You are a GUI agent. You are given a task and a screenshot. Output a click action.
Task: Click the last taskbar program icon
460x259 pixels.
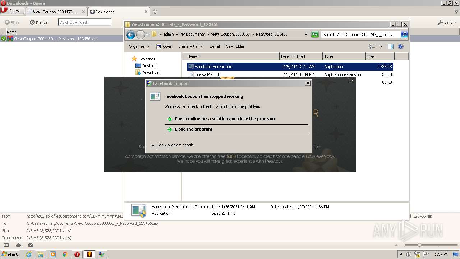pos(102,254)
